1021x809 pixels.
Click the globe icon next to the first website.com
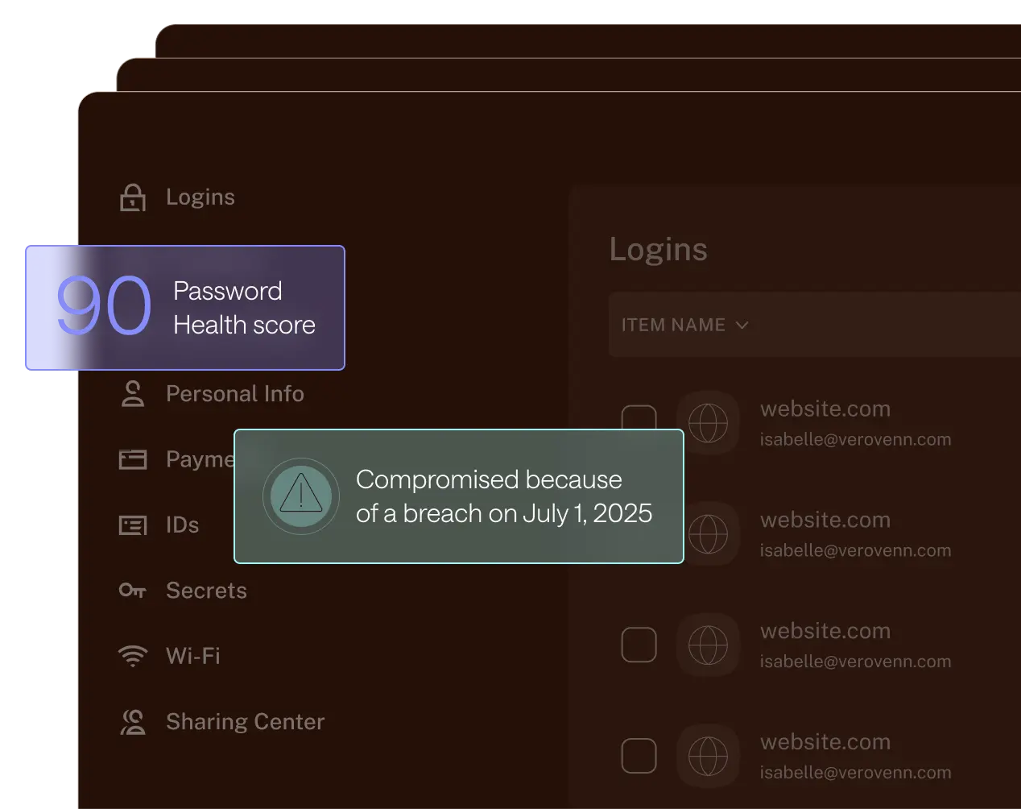(x=709, y=422)
